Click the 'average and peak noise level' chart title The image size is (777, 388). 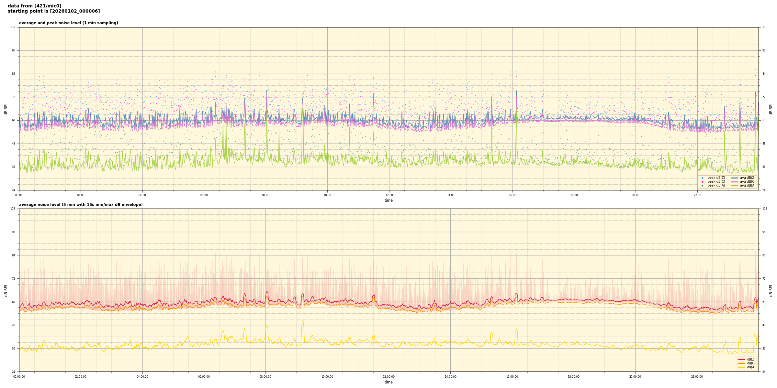click(x=68, y=23)
